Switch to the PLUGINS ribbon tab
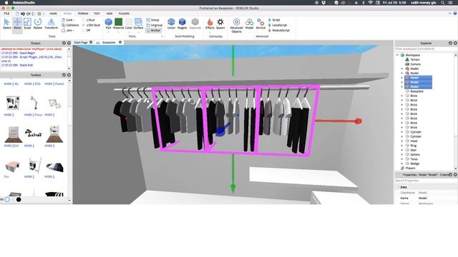458x257 pixels. 124,14
